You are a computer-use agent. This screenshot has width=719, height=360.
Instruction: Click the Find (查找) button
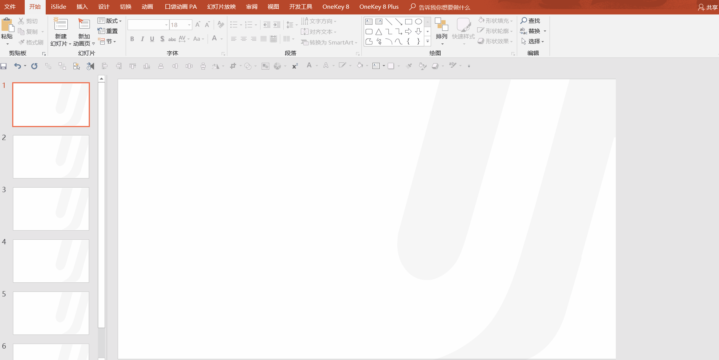point(530,21)
